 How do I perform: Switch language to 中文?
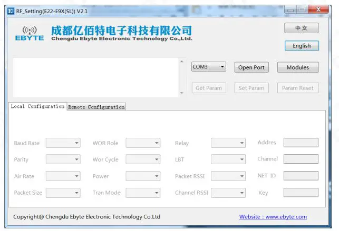(x=302, y=28)
